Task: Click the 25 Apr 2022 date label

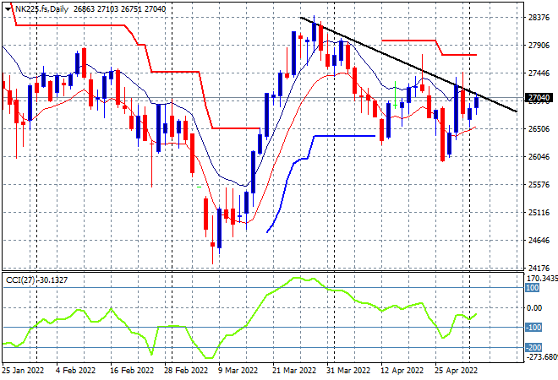Action: [x=457, y=371]
